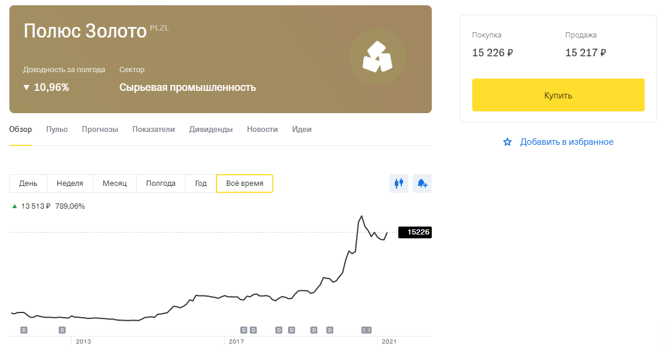The image size is (667, 350).
Task: Click the yellow 'Купить' button
Action: tap(558, 94)
